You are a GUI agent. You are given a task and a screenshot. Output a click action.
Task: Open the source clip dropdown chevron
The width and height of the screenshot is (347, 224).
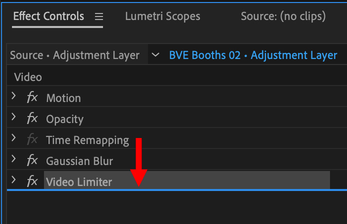(x=155, y=54)
